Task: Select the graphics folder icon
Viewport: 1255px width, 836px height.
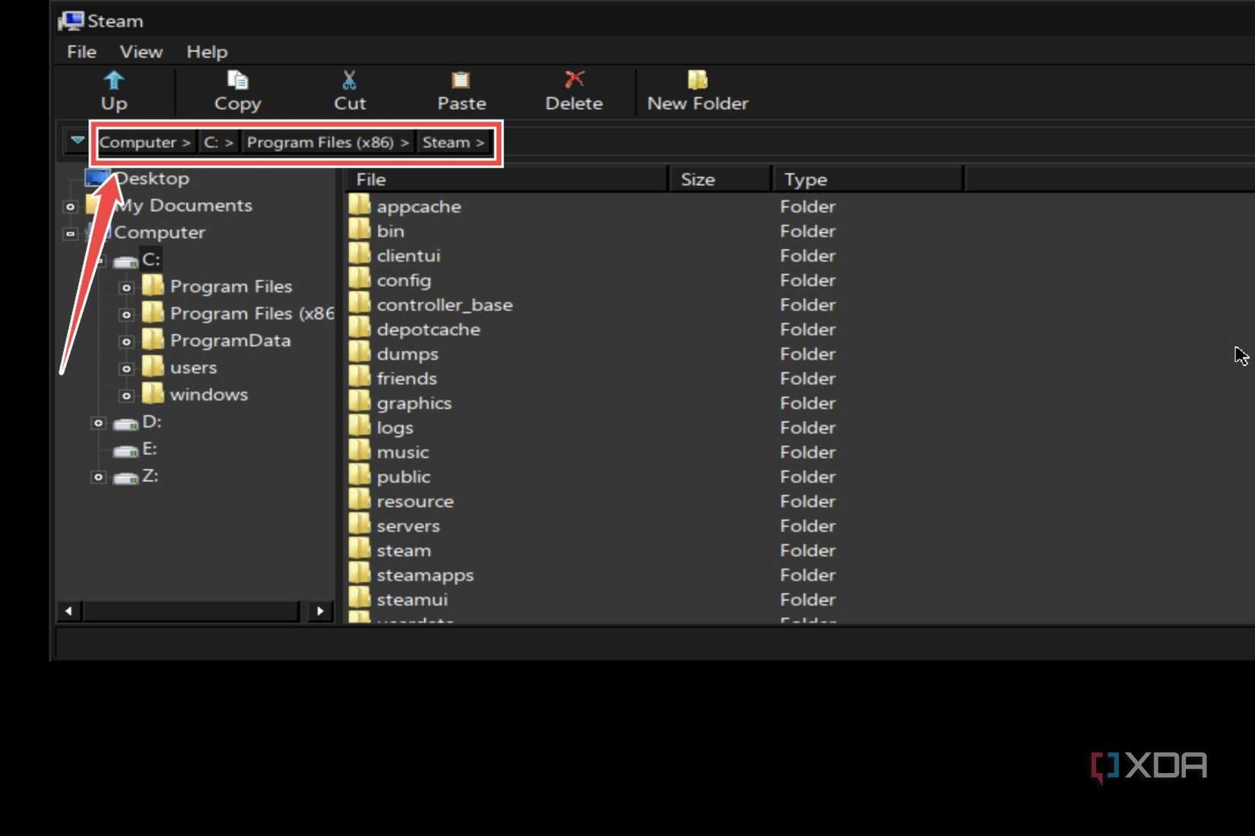Action: [359, 401]
